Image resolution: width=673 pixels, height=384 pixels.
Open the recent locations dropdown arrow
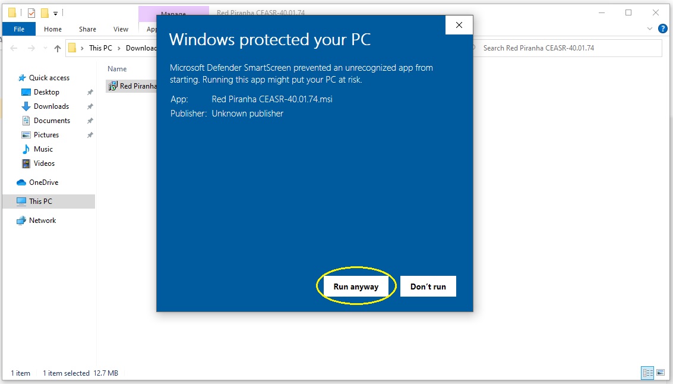pos(45,48)
